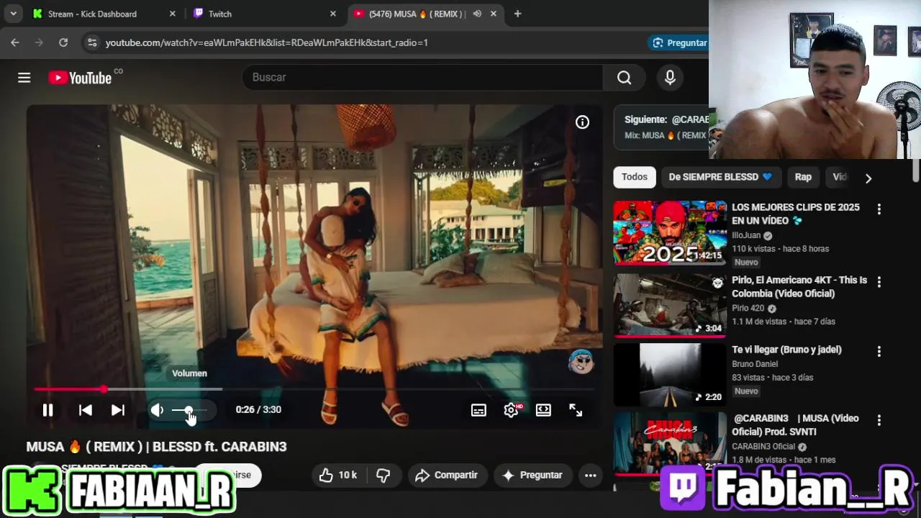Focus the Buscar search field
Screen dimensions: 921x518
point(422,77)
